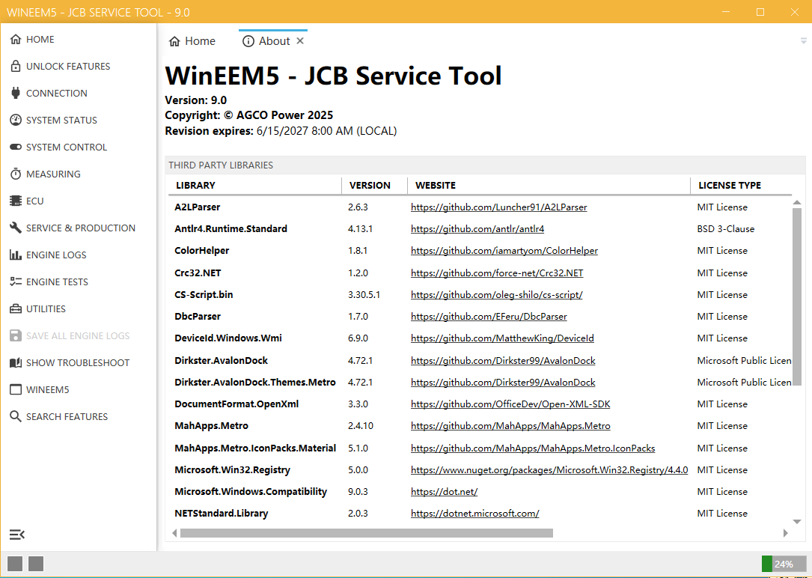The image size is (812, 578).
Task: Open the A2LParser GitHub link
Action: [x=498, y=207]
